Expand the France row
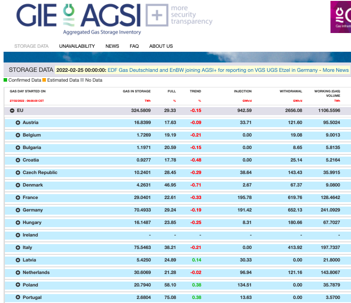This screenshot has height=303, width=351. point(18,198)
